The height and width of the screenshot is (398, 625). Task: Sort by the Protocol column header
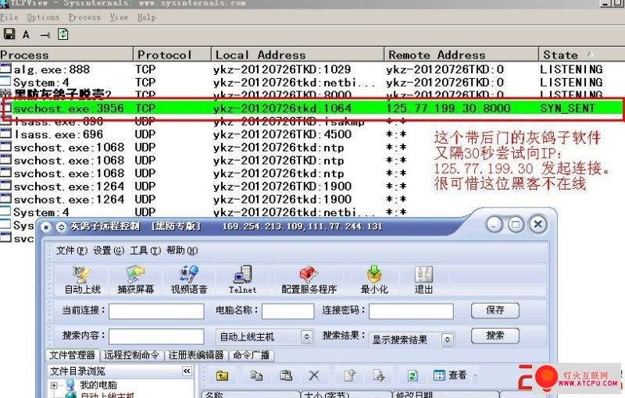172,55
